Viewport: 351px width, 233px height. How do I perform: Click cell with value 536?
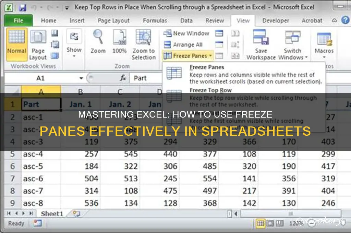[81, 203]
